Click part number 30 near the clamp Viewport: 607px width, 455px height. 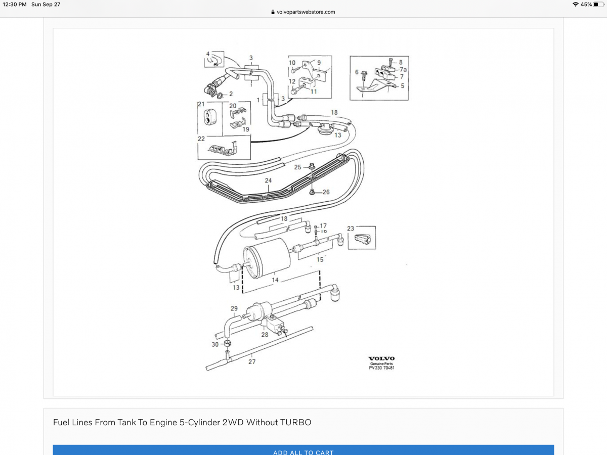point(215,344)
